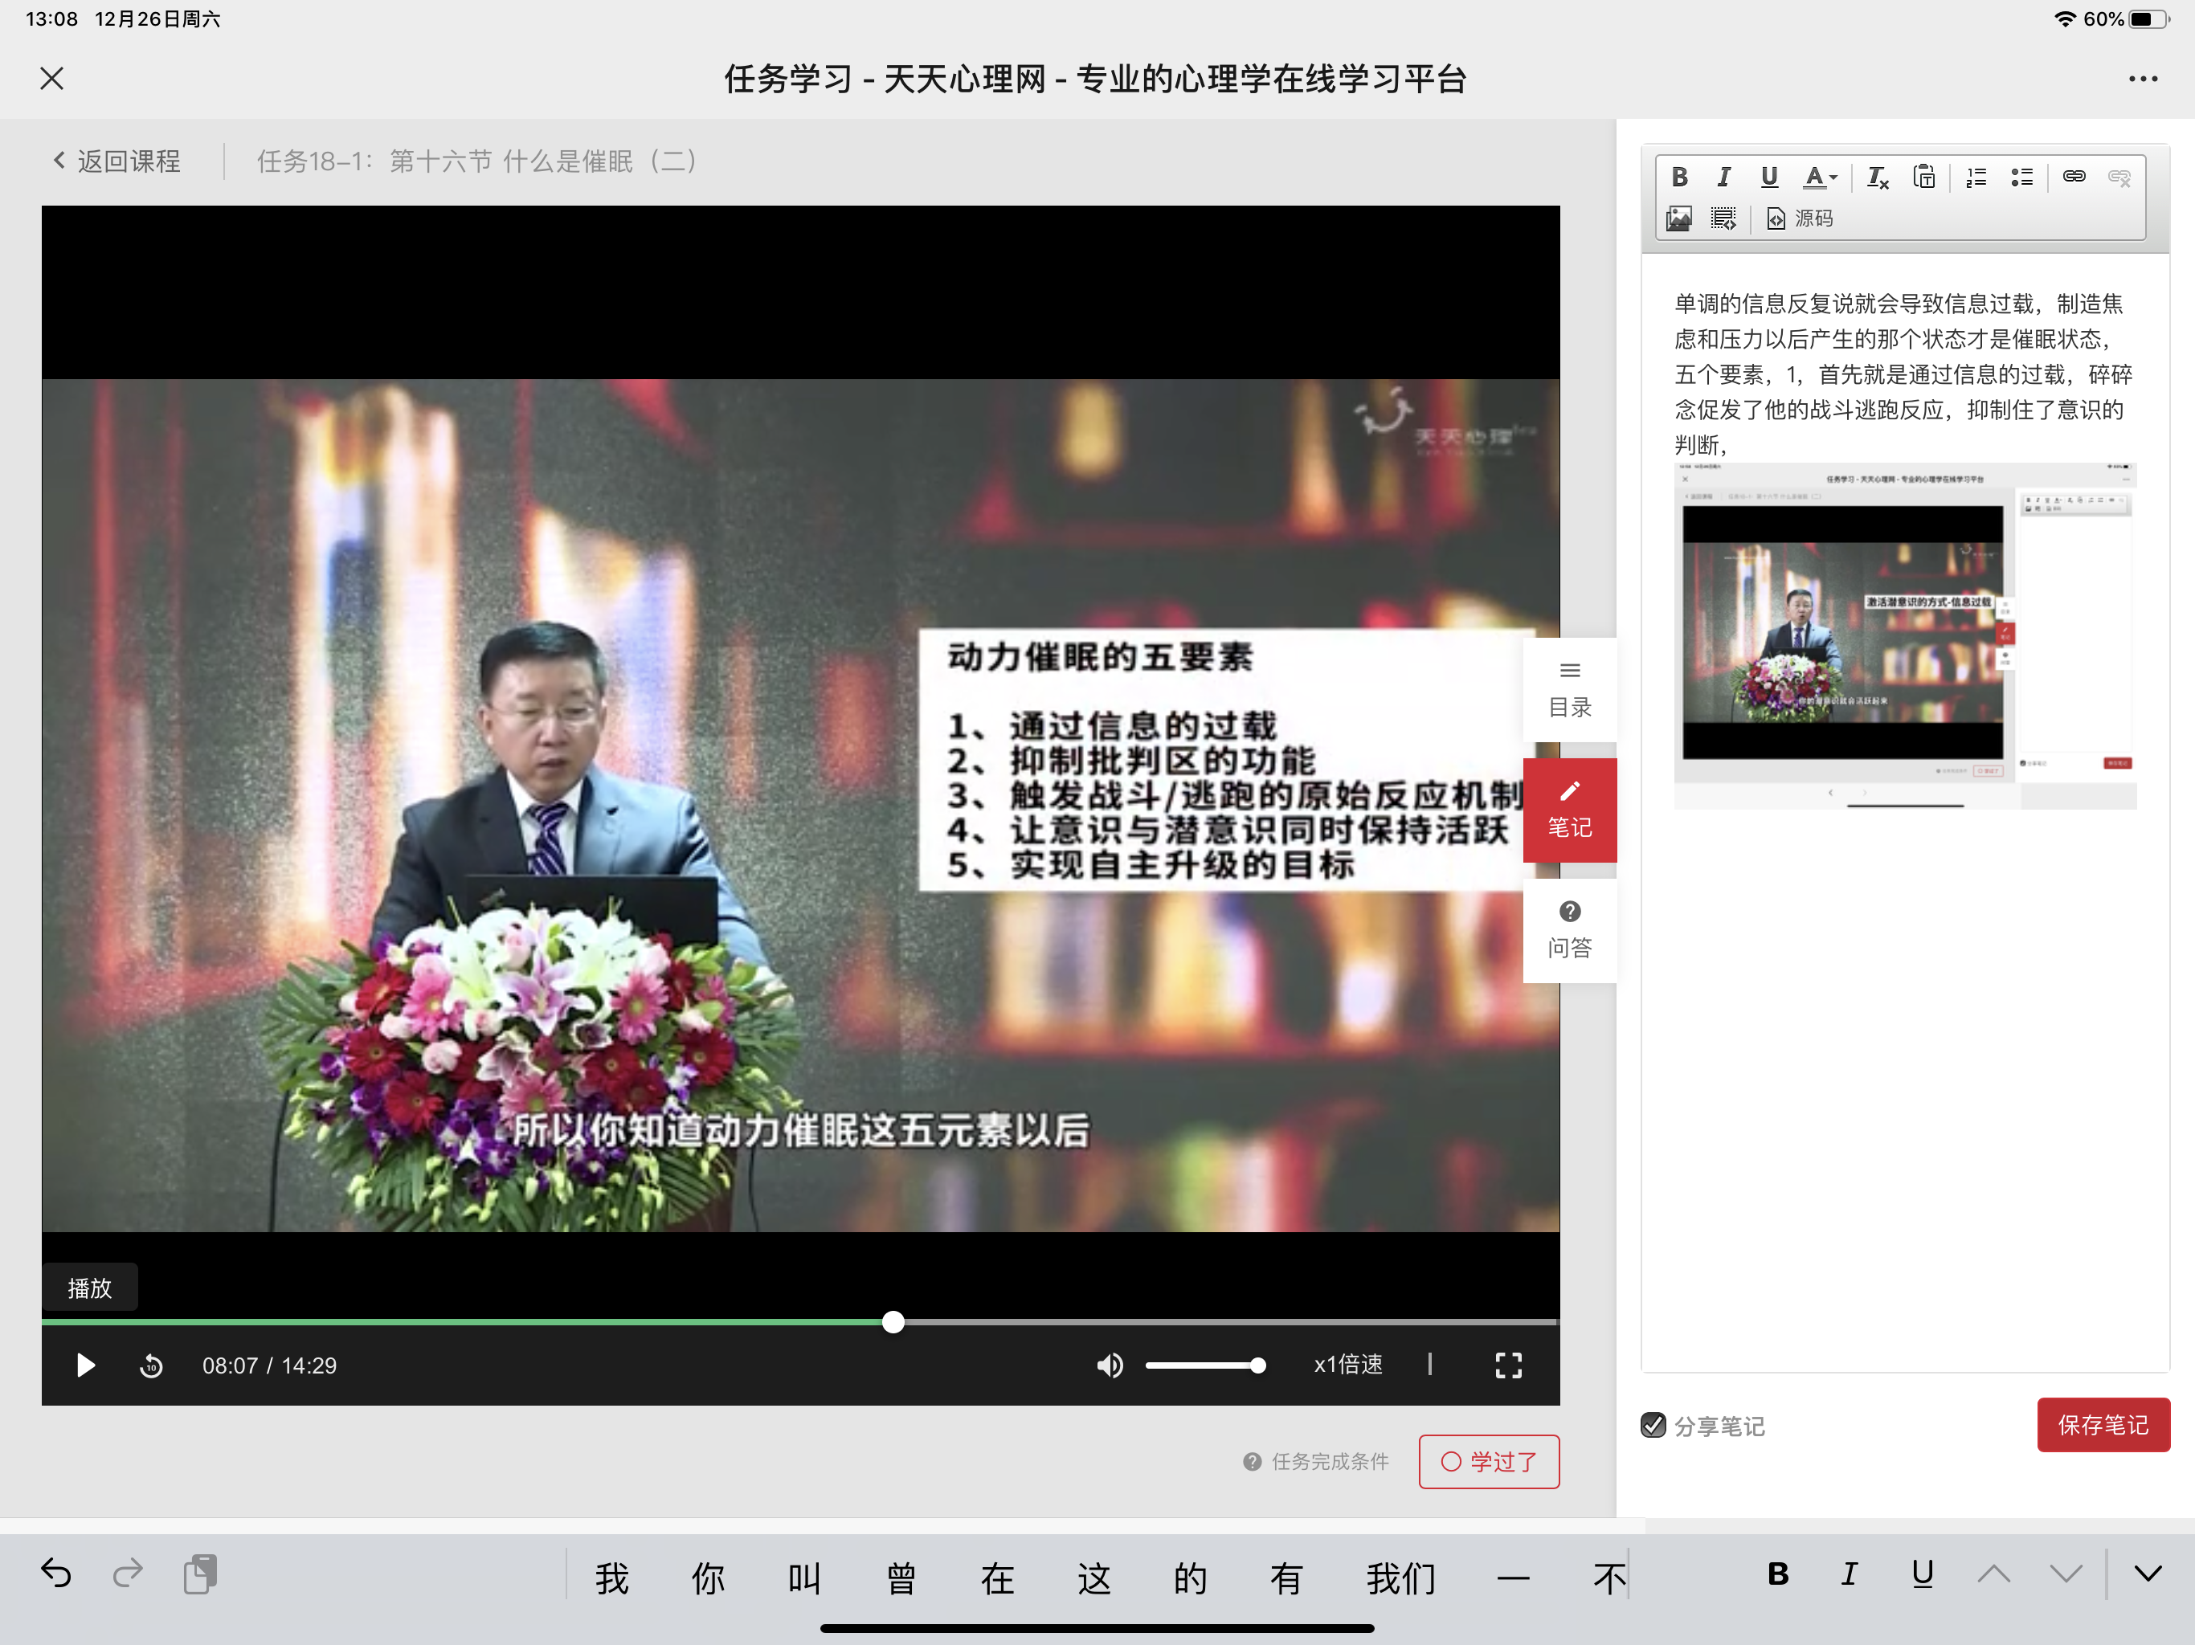
Task: Open the x1倍速 playback speed menu
Action: click(1347, 1365)
